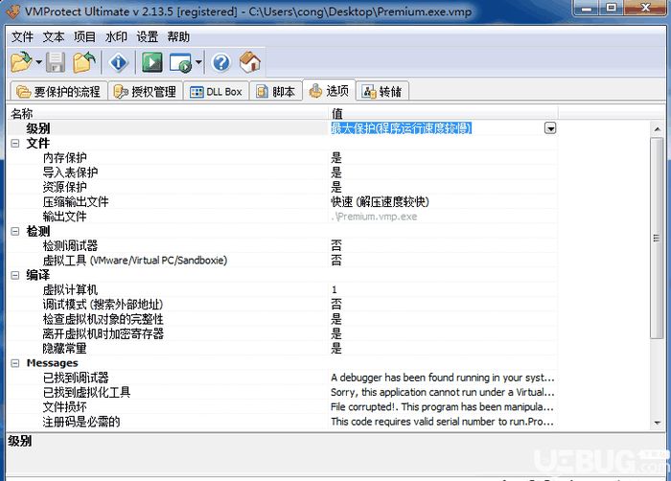Select the 导入表保护 row
Viewport: 671px width, 481px height.
[x=283, y=172]
